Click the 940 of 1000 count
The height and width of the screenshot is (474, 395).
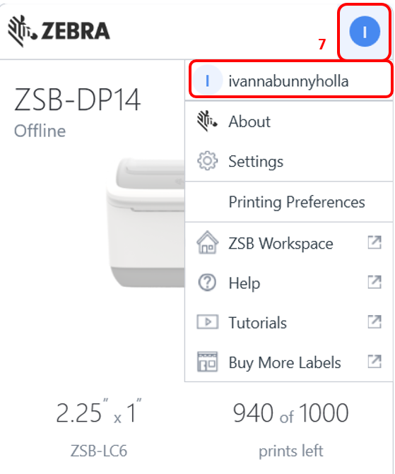(290, 413)
